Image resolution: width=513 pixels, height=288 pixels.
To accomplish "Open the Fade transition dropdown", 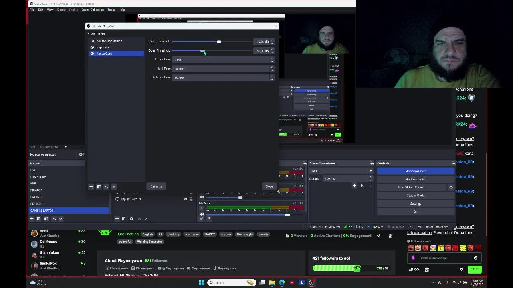I will 341,171.
